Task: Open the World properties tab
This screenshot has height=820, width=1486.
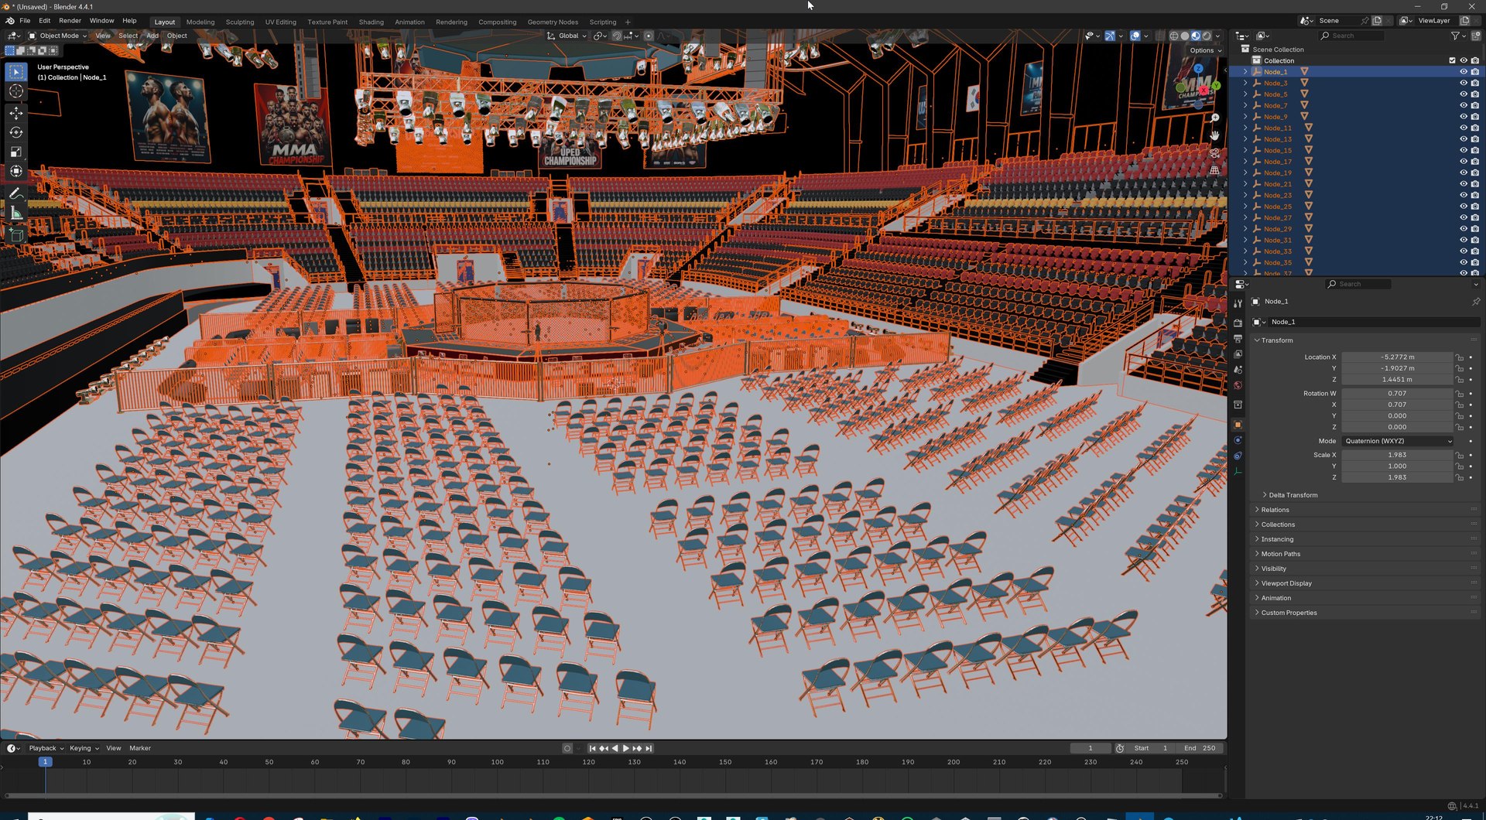Action: click(x=1238, y=385)
